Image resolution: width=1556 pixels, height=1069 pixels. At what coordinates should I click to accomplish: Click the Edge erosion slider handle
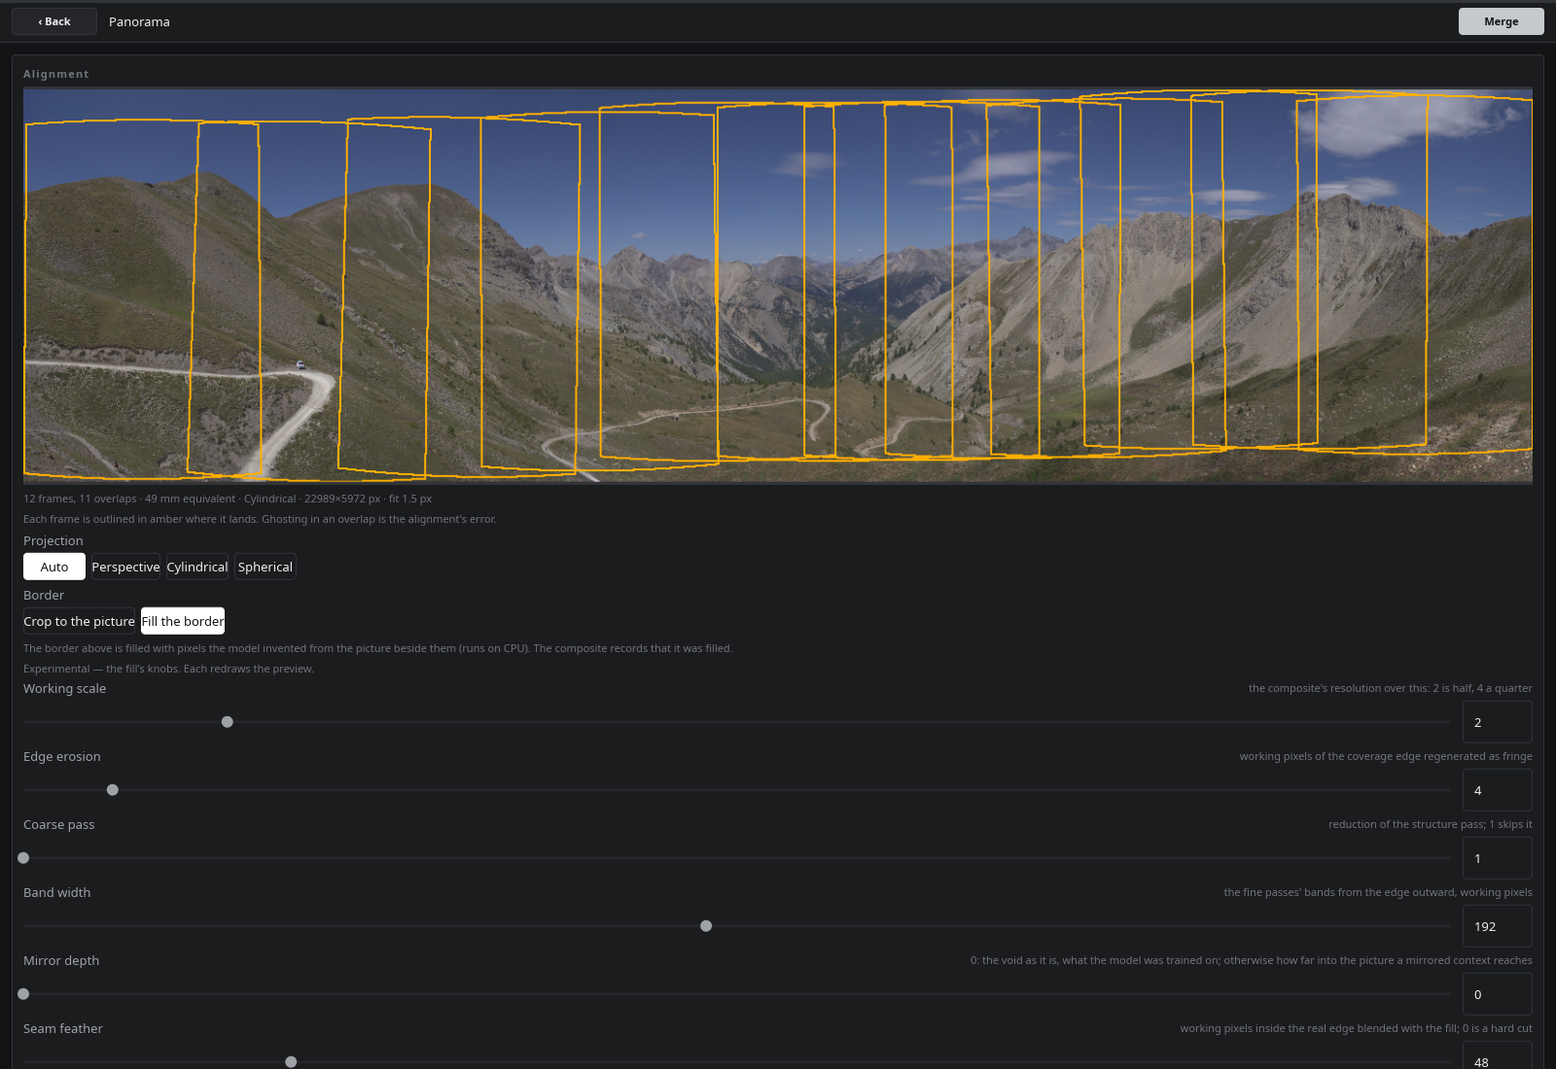[x=113, y=790]
